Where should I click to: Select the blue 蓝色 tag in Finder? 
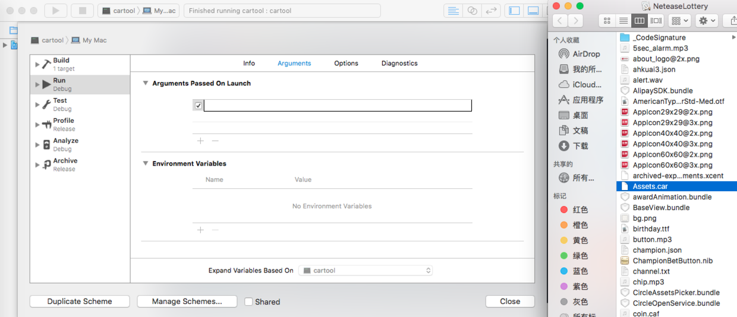pyautogui.click(x=574, y=271)
